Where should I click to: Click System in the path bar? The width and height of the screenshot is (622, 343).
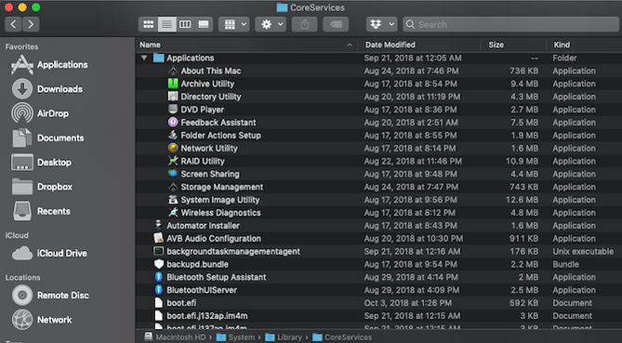pyautogui.click(x=235, y=337)
